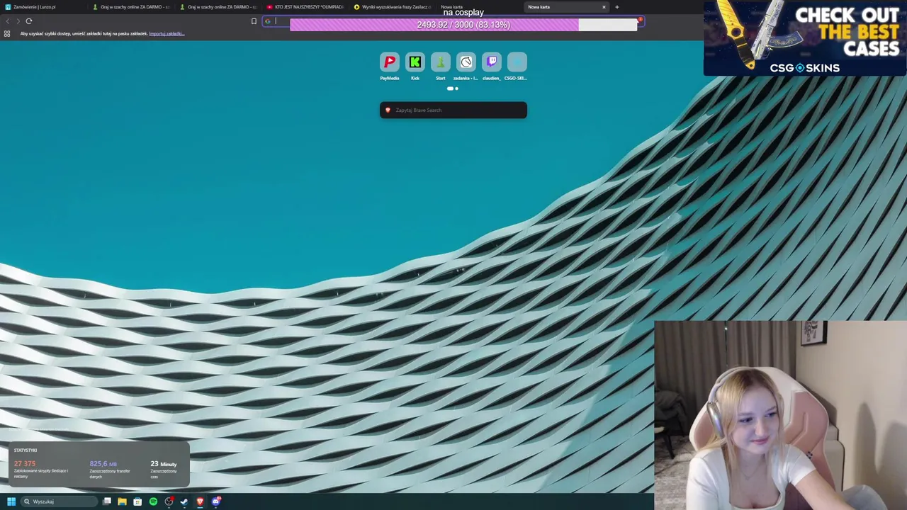Click the 27 375 blocked trackers count
Viewport: 907px width, 510px height.
25,463
